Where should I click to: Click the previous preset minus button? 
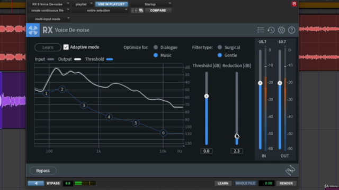[x=132, y=11]
